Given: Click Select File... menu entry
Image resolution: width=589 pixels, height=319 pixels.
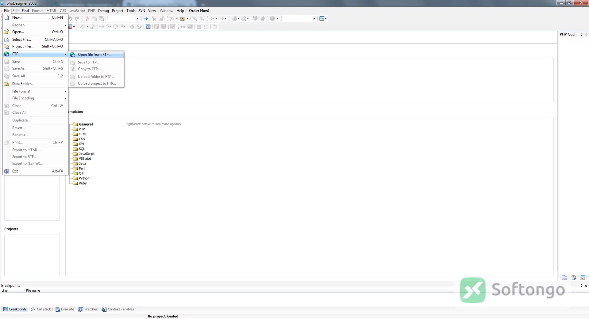Looking at the screenshot, I should (35, 40).
